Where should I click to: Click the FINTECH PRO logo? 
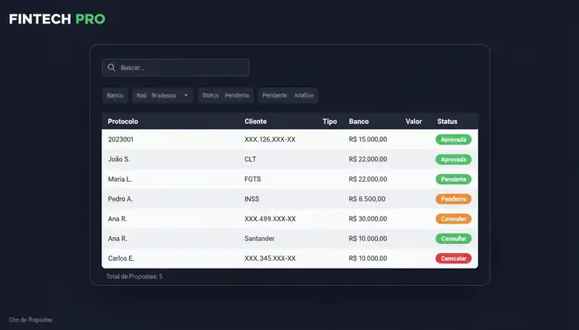point(57,19)
